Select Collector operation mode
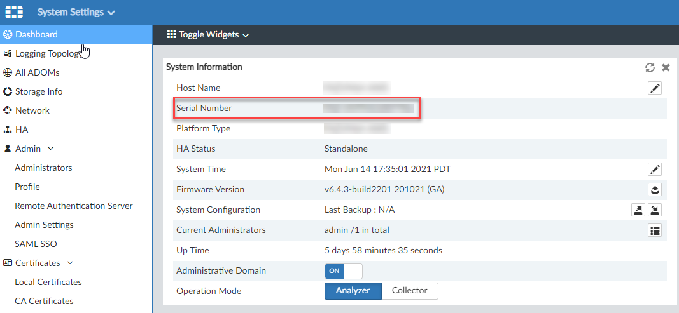This screenshot has height=313, width=679. coord(410,291)
